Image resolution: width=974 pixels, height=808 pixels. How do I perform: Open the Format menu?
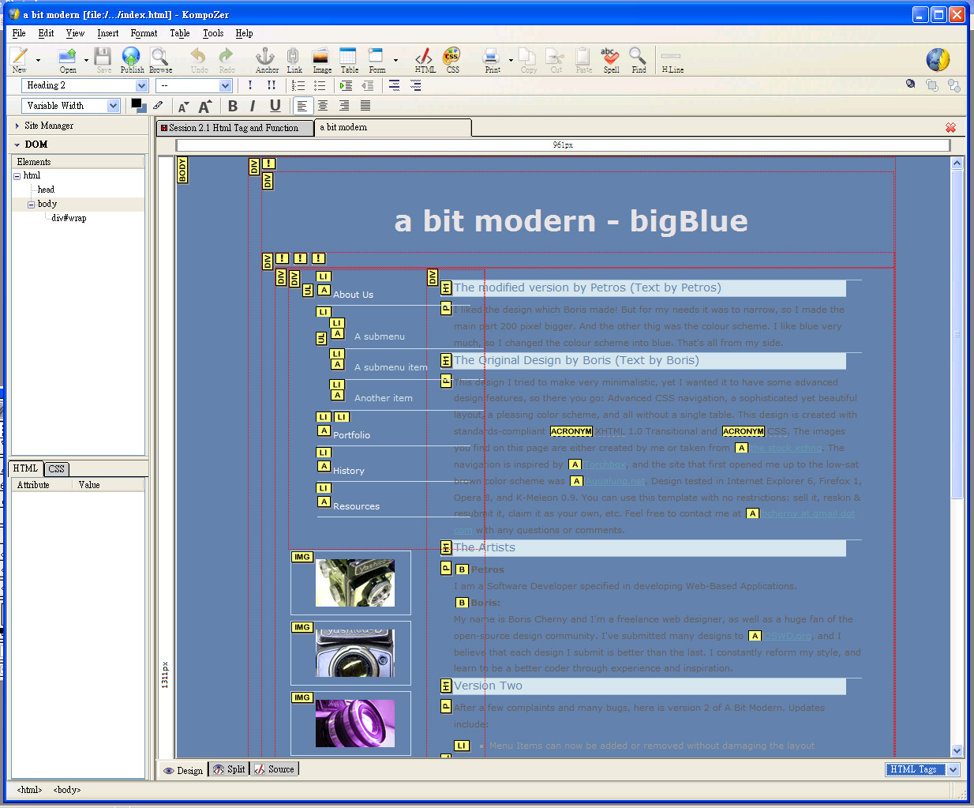[144, 33]
